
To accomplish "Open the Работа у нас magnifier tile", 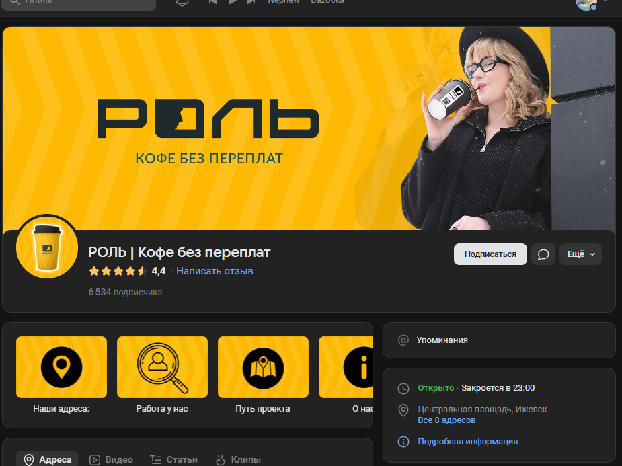I will (x=162, y=367).
